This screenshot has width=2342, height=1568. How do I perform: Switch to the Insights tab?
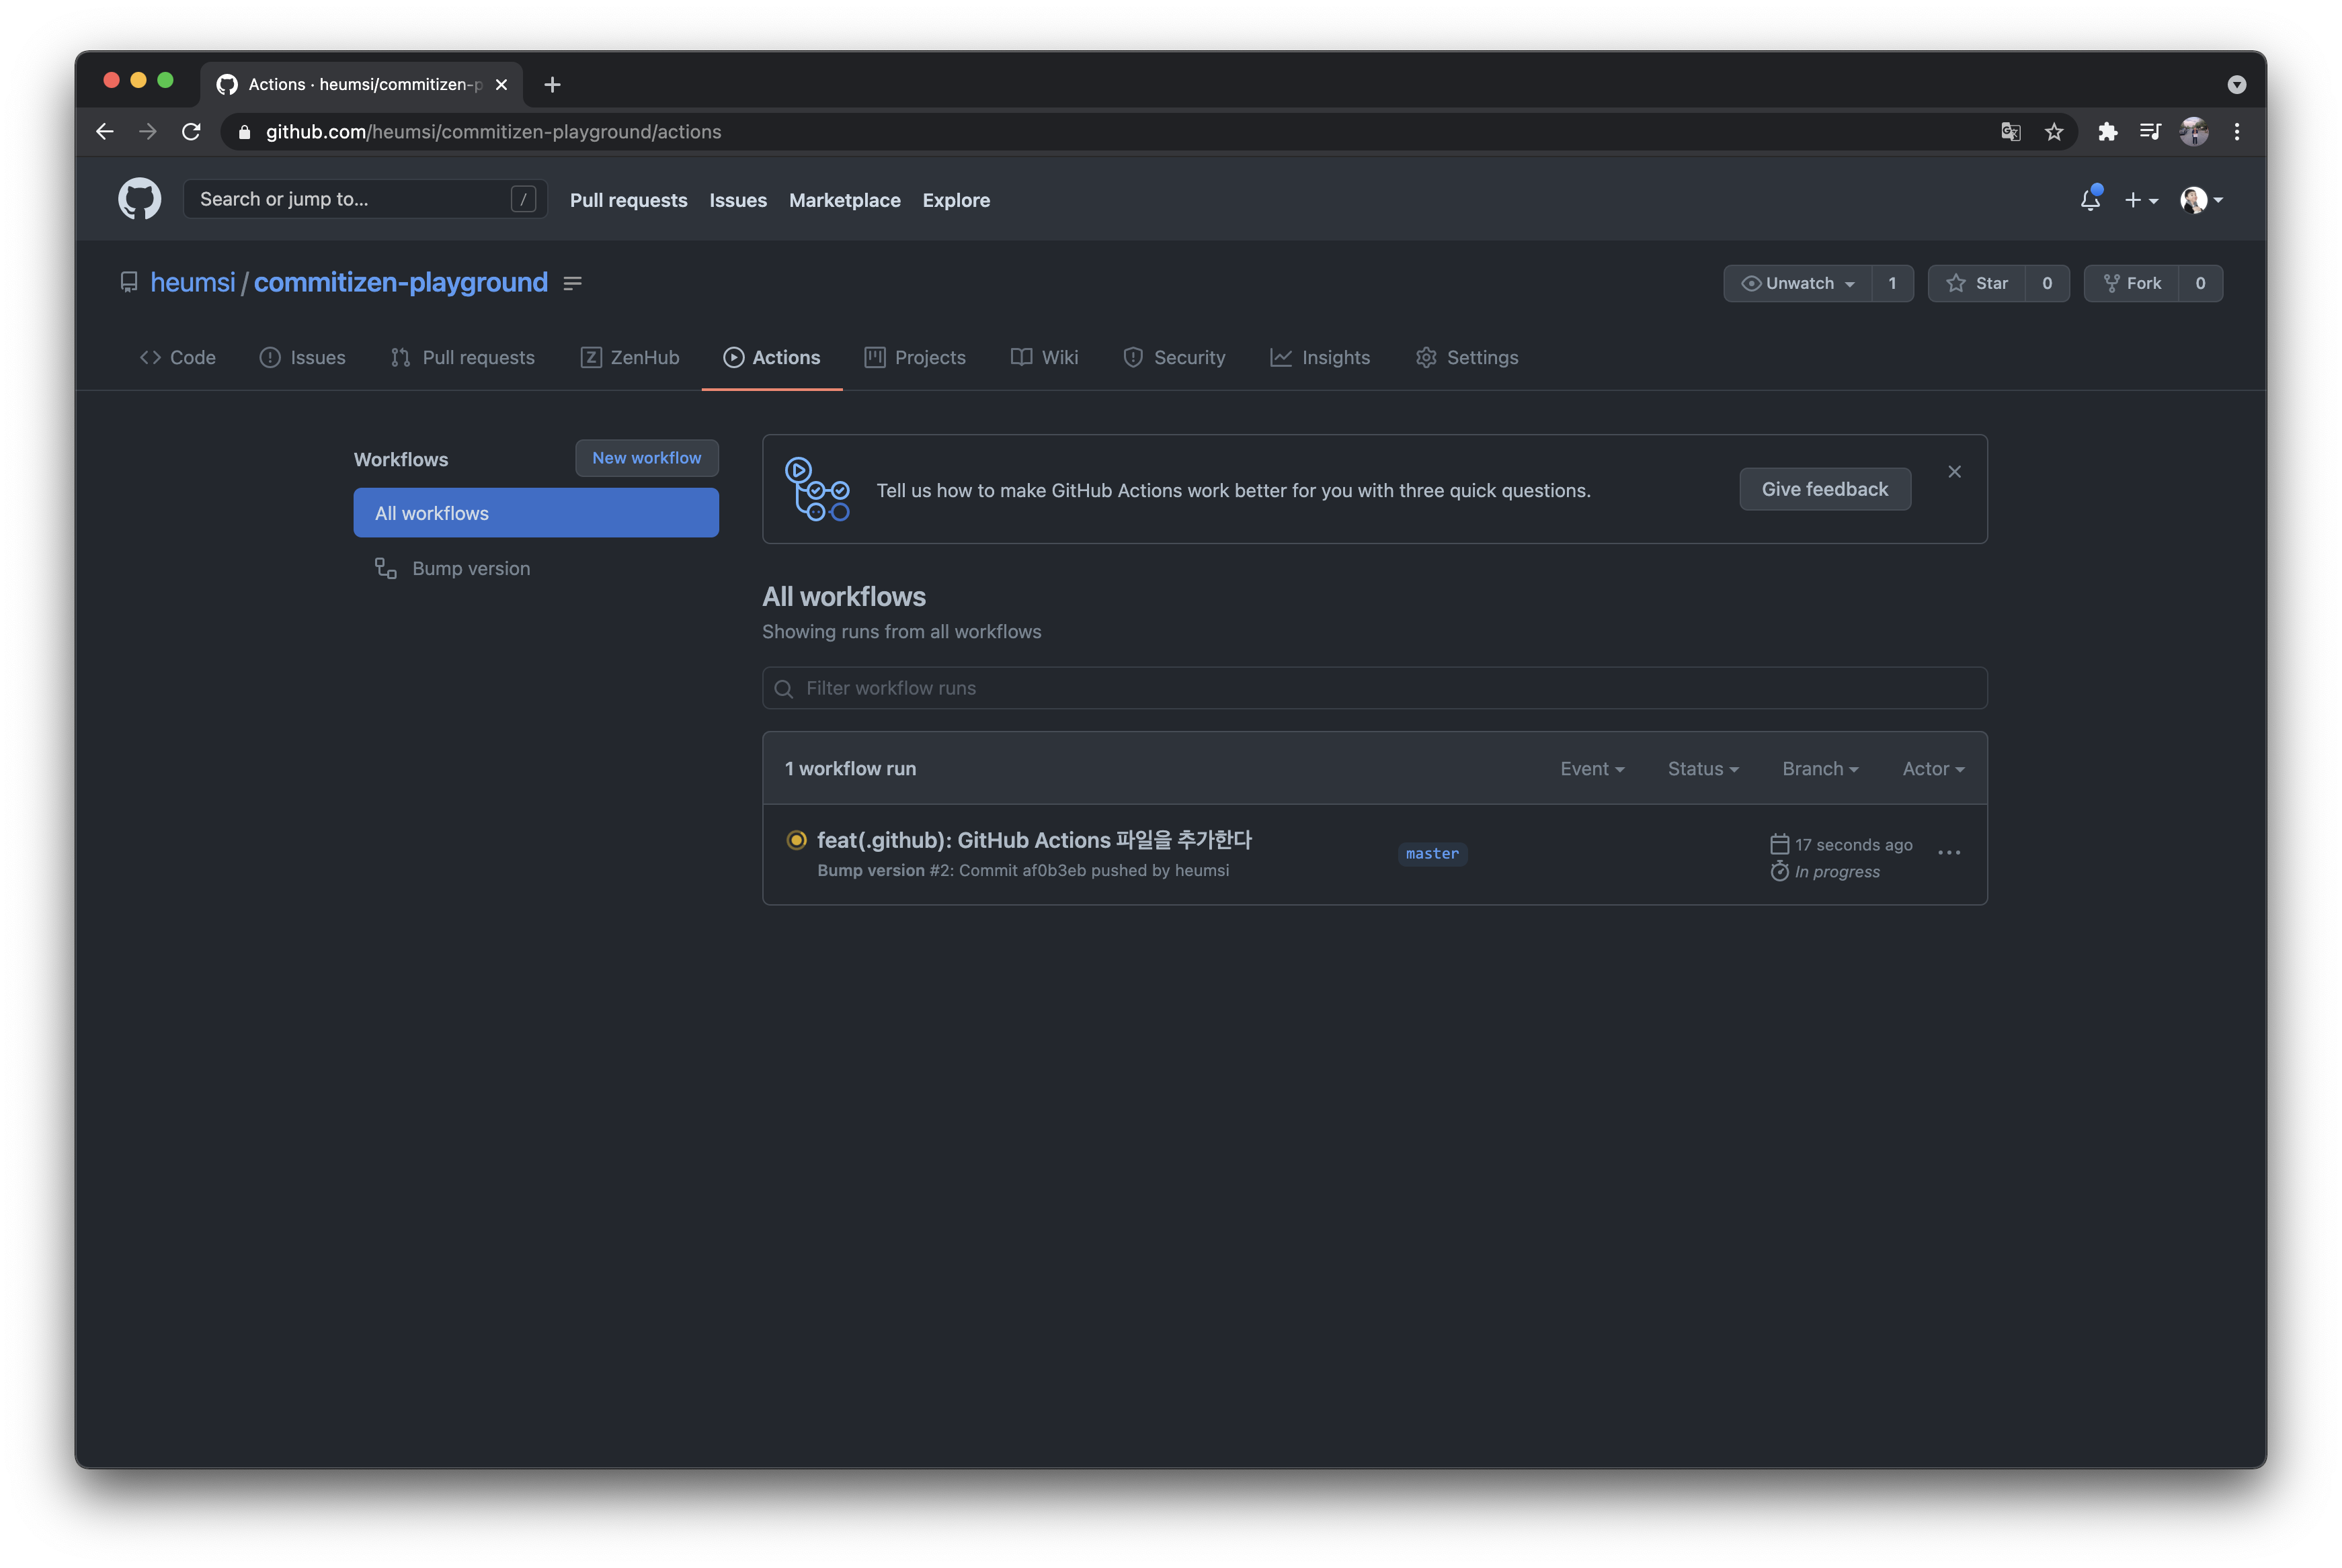1320,358
